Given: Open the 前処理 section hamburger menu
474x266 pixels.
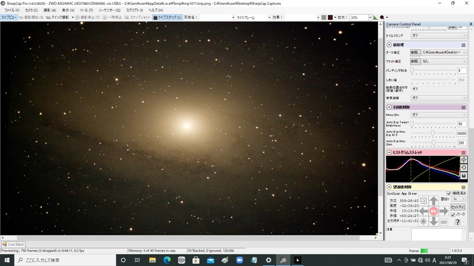Looking at the screenshot, I should coord(463,45).
